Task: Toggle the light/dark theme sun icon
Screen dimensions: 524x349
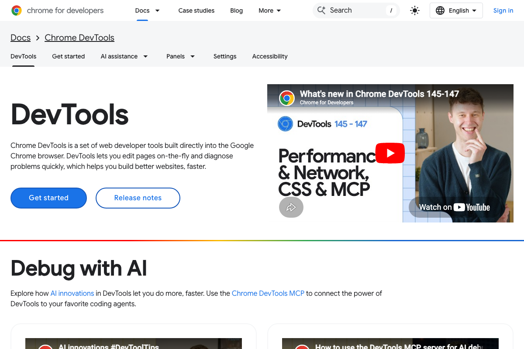Action: pyautogui.click(x=415, y=10)
